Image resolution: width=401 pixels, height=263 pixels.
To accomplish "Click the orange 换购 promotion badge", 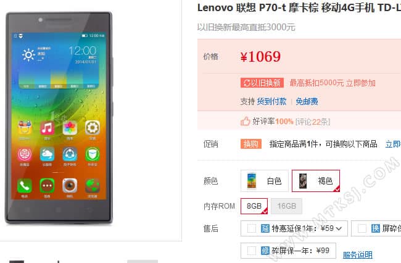I will (x=251, y=144).
